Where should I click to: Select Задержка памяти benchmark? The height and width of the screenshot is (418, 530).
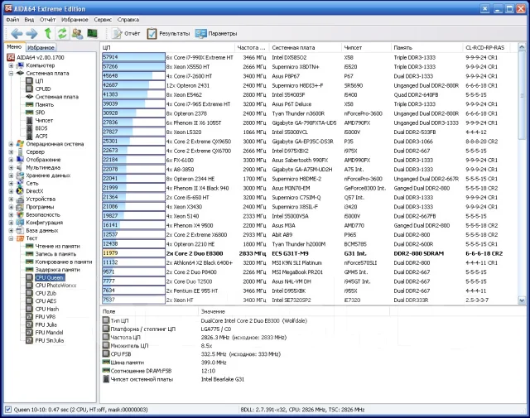[57, 270]
